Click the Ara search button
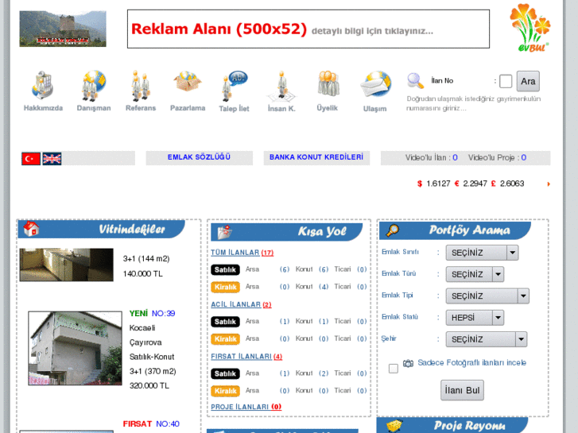Image resolution: width=578 pixels, height=433 pixels. pyautogui.click(x=528, y=81)
